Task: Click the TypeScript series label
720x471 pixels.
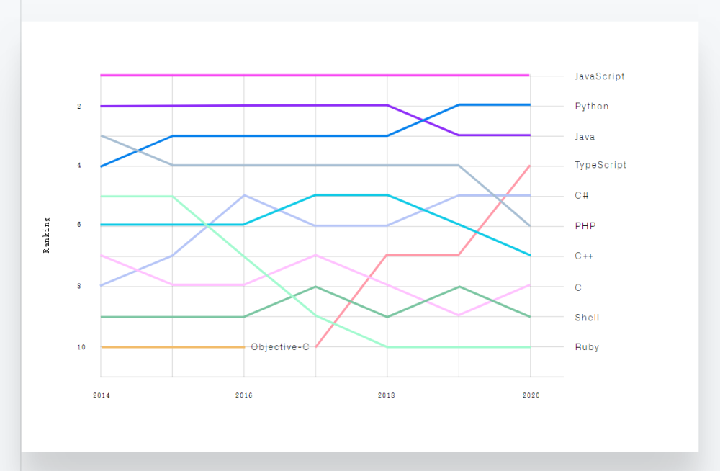Action: coord(600,165)
